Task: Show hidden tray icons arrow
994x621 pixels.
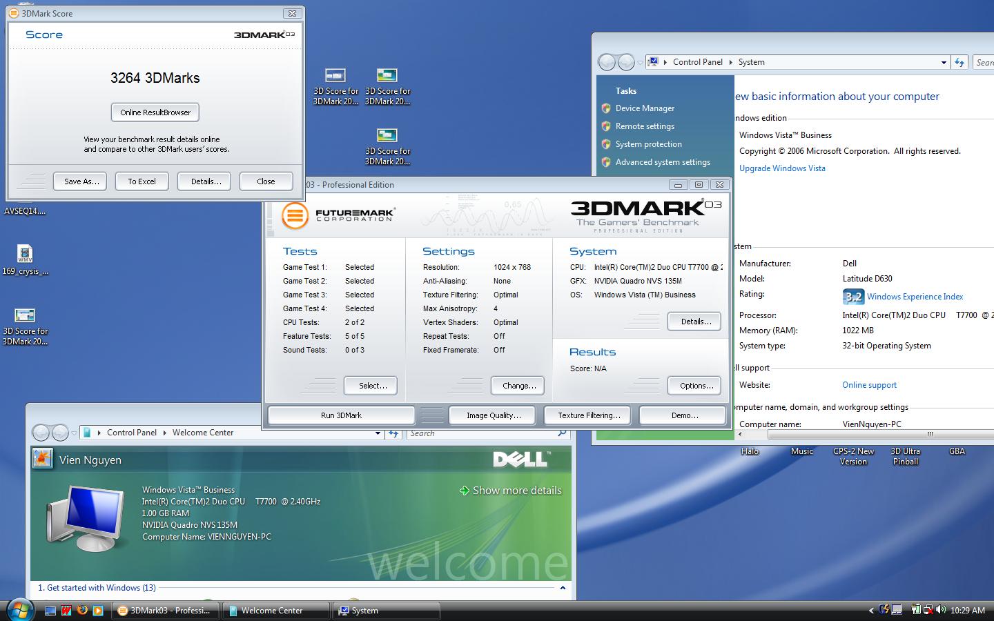Action: (x=871, y=610)
